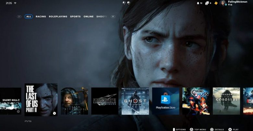
Task: Choose the Shadow of the Colossus tile
Action: pyautogui.click(x=226, y=101)
